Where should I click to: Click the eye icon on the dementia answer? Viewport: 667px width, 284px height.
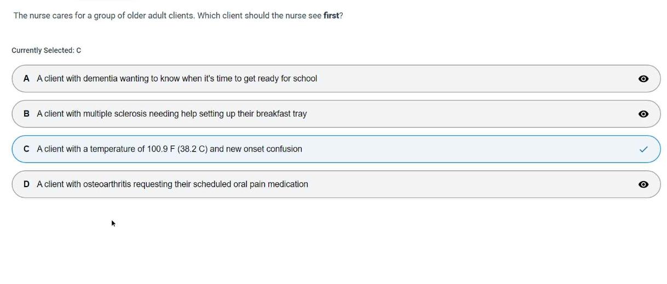643,79
